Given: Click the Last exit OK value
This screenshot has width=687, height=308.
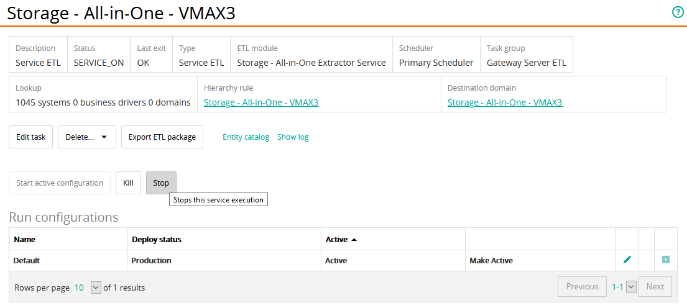Looking at the screenshot, I should (143, 63).
